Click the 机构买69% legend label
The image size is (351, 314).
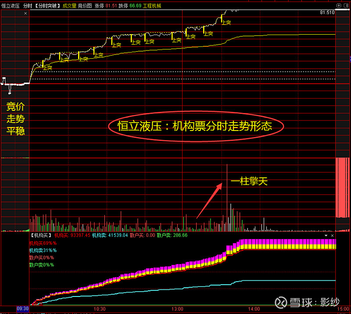click(43, 243)
